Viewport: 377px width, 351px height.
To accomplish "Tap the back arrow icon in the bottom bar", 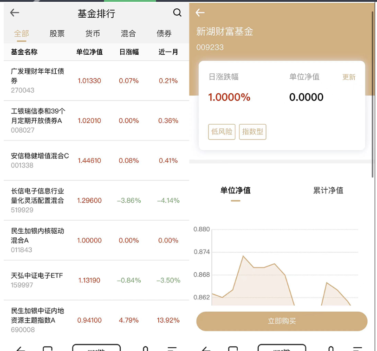I will (x=20, y=348).
